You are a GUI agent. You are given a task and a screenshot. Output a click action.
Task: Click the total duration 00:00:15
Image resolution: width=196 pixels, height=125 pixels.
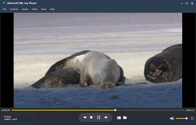click(x=190, y=110)
